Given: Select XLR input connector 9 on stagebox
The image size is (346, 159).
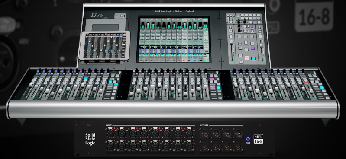Looking at the screenshot, I should point(110,146).
